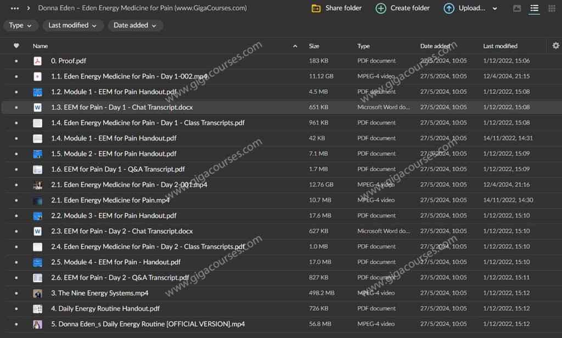
Task: Select file name 0. Proof.pdf
Action: click(69, 61)
